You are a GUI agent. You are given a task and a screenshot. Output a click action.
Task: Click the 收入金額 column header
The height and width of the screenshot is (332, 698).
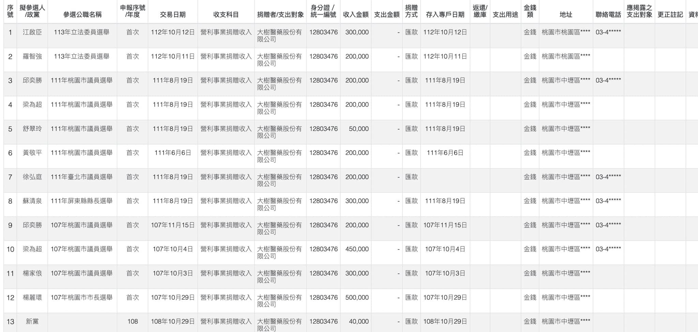[355, 15]
